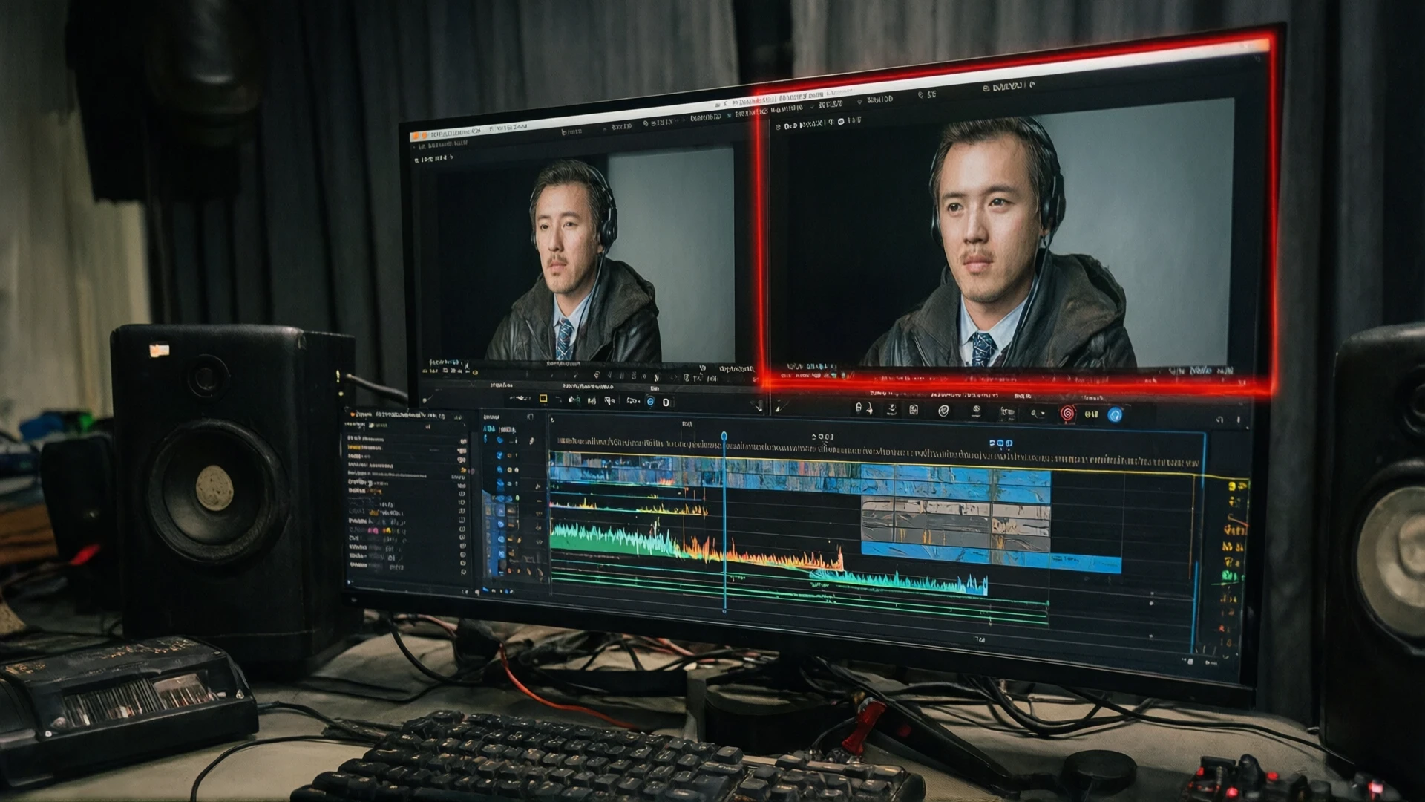This screenshot has height=802, width=1425.
Task: Click the white D icon in source monitor toolbar
Action: (x=666, y=402)
